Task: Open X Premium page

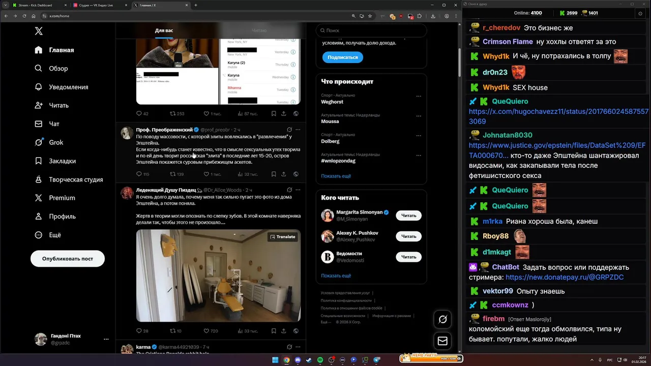Action: pos(54,198)
